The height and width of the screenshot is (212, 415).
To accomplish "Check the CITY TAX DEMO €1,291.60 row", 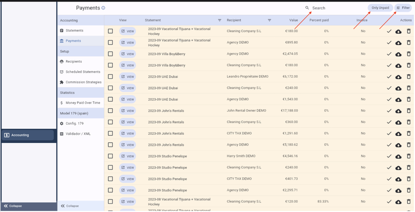I will coord(110,134).
